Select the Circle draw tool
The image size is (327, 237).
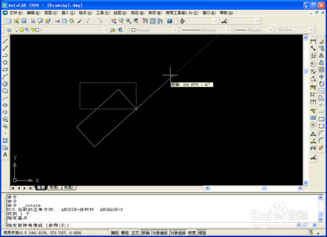tap(5, 84)
